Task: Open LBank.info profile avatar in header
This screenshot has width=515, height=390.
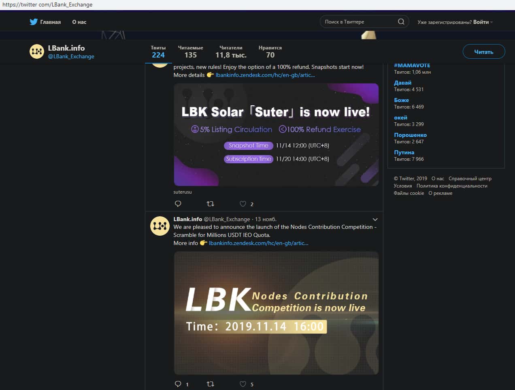Action: pyautogui.click(x=37, y=51)
